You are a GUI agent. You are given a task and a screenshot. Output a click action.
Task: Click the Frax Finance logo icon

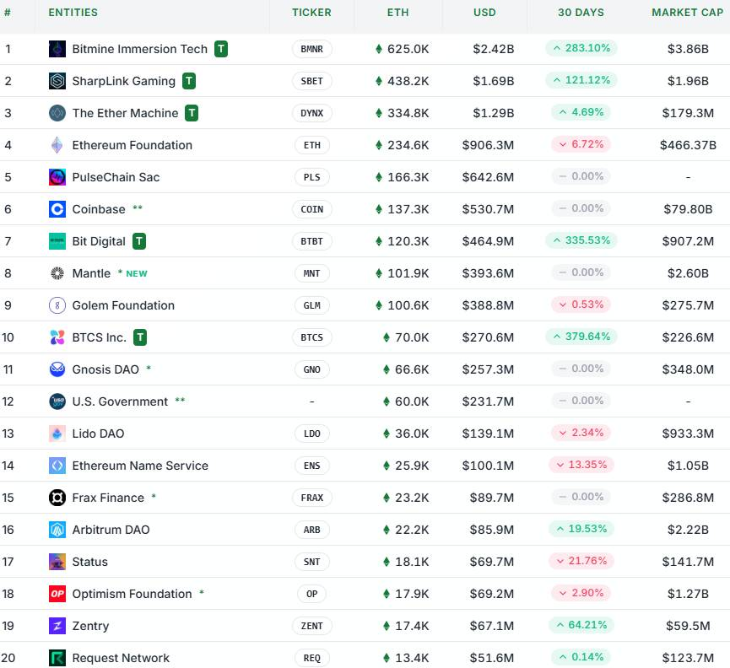57,498
